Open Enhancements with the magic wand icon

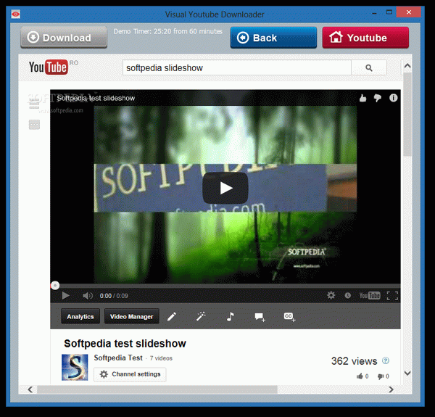201,316
